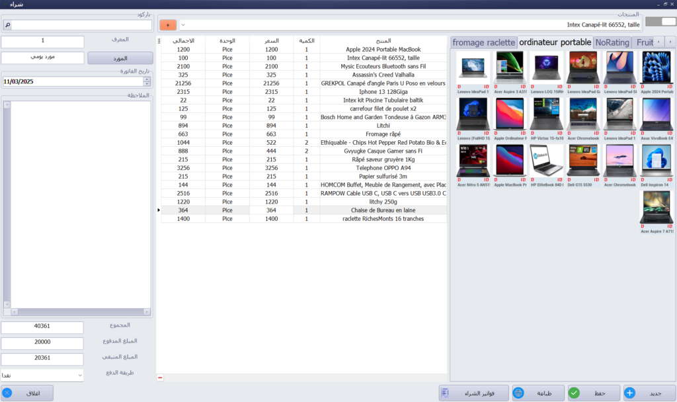Pick the Apple 2024 Portable MacBook thumbnail
The image size is (677, 402).
tap(657, 73)
